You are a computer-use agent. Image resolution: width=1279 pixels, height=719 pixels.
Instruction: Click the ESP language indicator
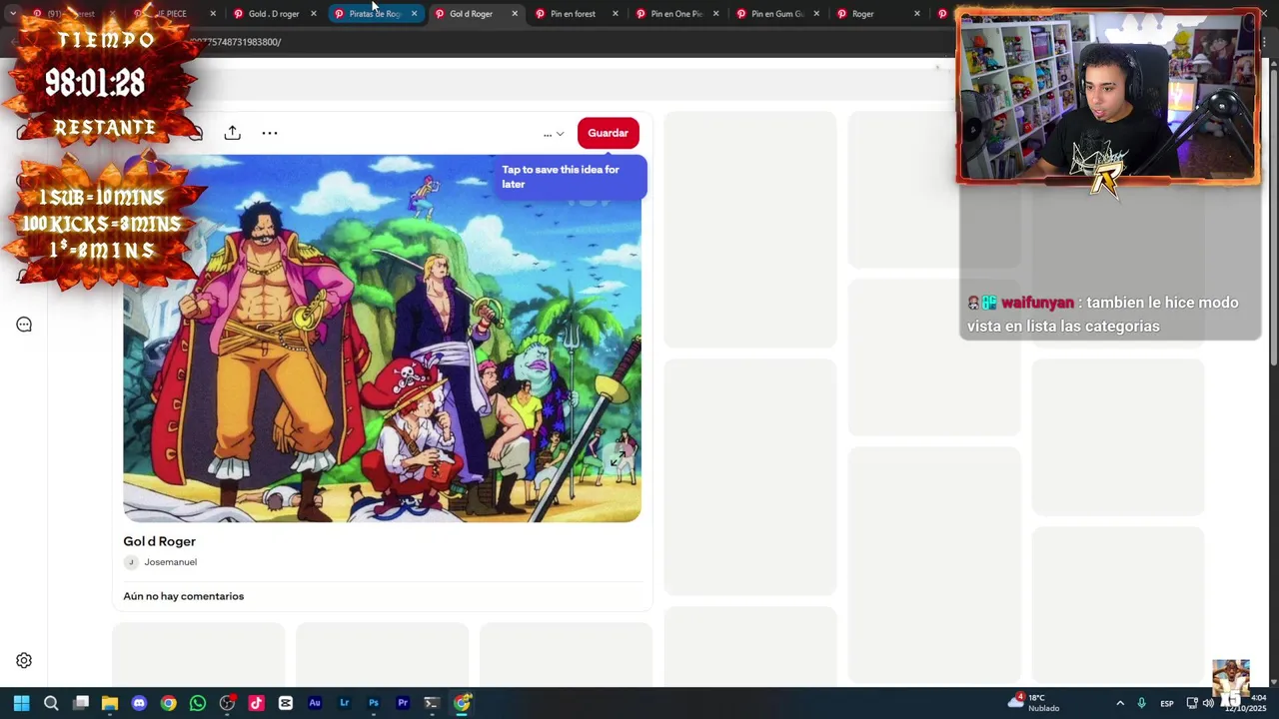coord(1166,703)
